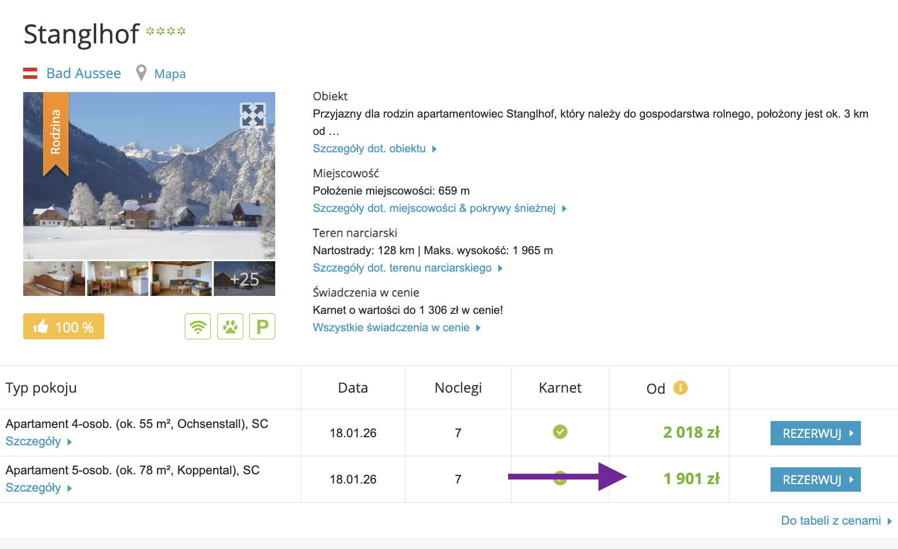Click the info icon next to Od
The height and width of the screenshot is (549, 898).
click(x=680, y=388)
